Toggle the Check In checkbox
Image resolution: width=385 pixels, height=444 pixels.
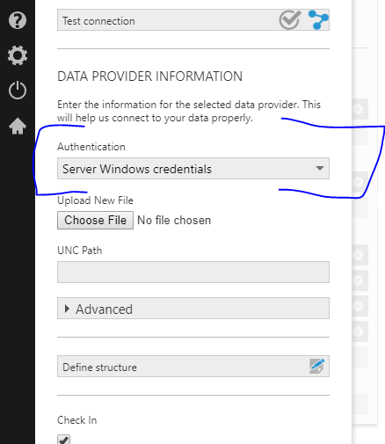[63, 440]
